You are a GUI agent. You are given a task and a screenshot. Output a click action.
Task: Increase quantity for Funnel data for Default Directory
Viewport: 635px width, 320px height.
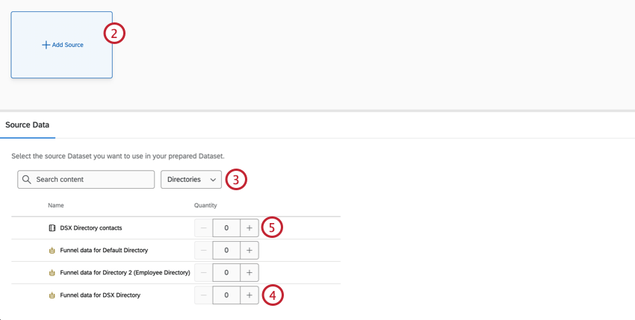coord(250,250)
